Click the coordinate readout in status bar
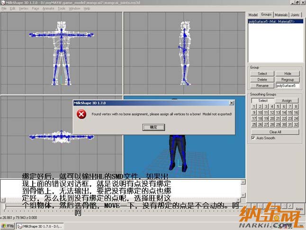306x230 pixels. tap(19, 218)
